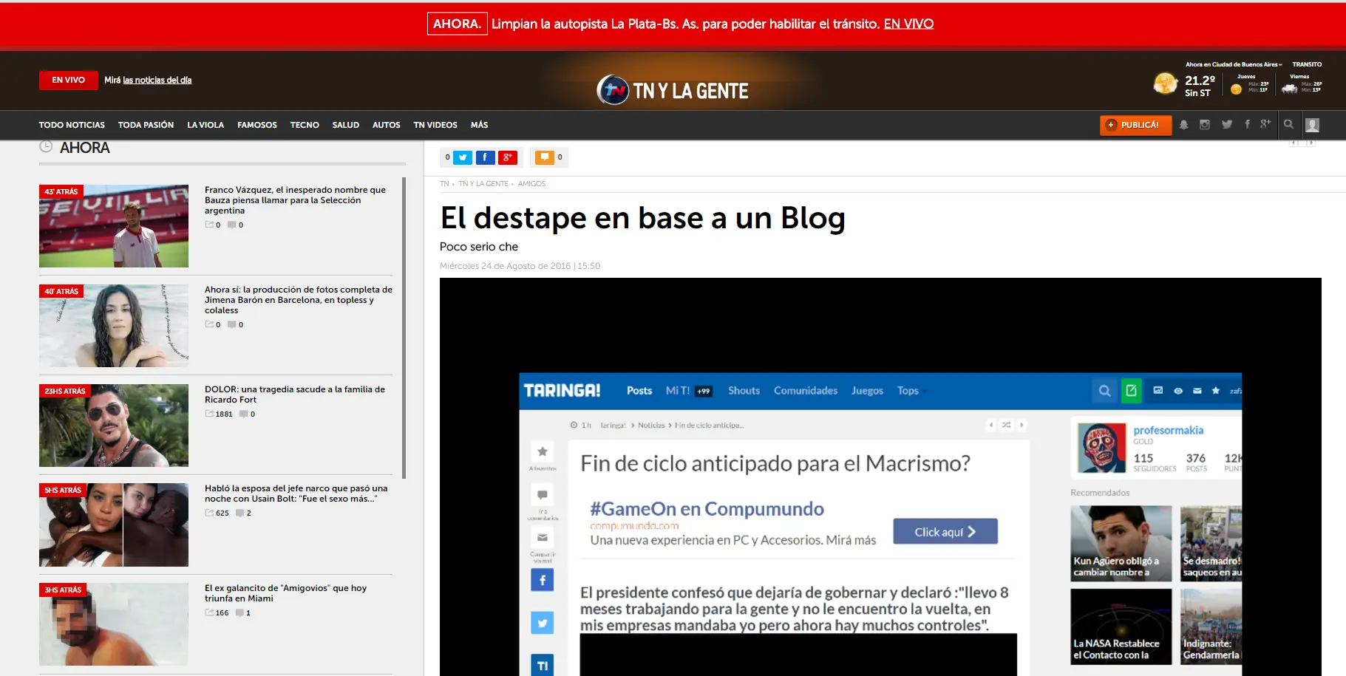The width and height of the screenshot is (1346, 676).
Task: Click the TN Y LA GENTE breadcrumb link
Action: point(483,183)
